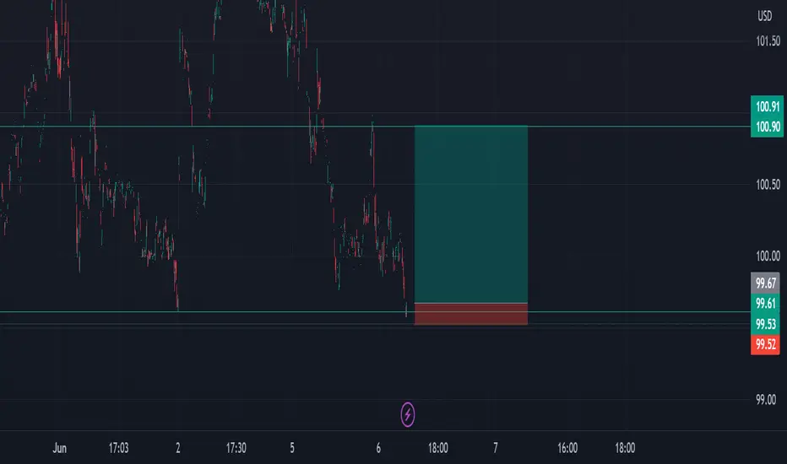Click the 99.00 price axis value
This screenshot has height=464, width=787.
(x=766, y=400)
